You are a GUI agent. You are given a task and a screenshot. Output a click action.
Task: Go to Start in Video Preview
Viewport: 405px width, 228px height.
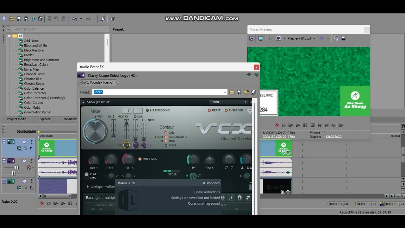320,125
